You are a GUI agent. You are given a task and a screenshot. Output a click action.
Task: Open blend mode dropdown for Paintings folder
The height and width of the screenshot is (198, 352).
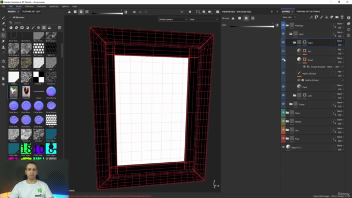(340, 24)
